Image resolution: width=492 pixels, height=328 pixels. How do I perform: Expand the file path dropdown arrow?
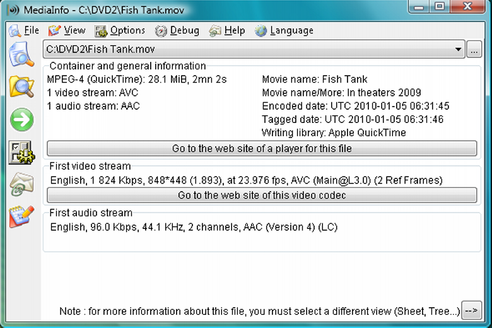tap(458, 49)
